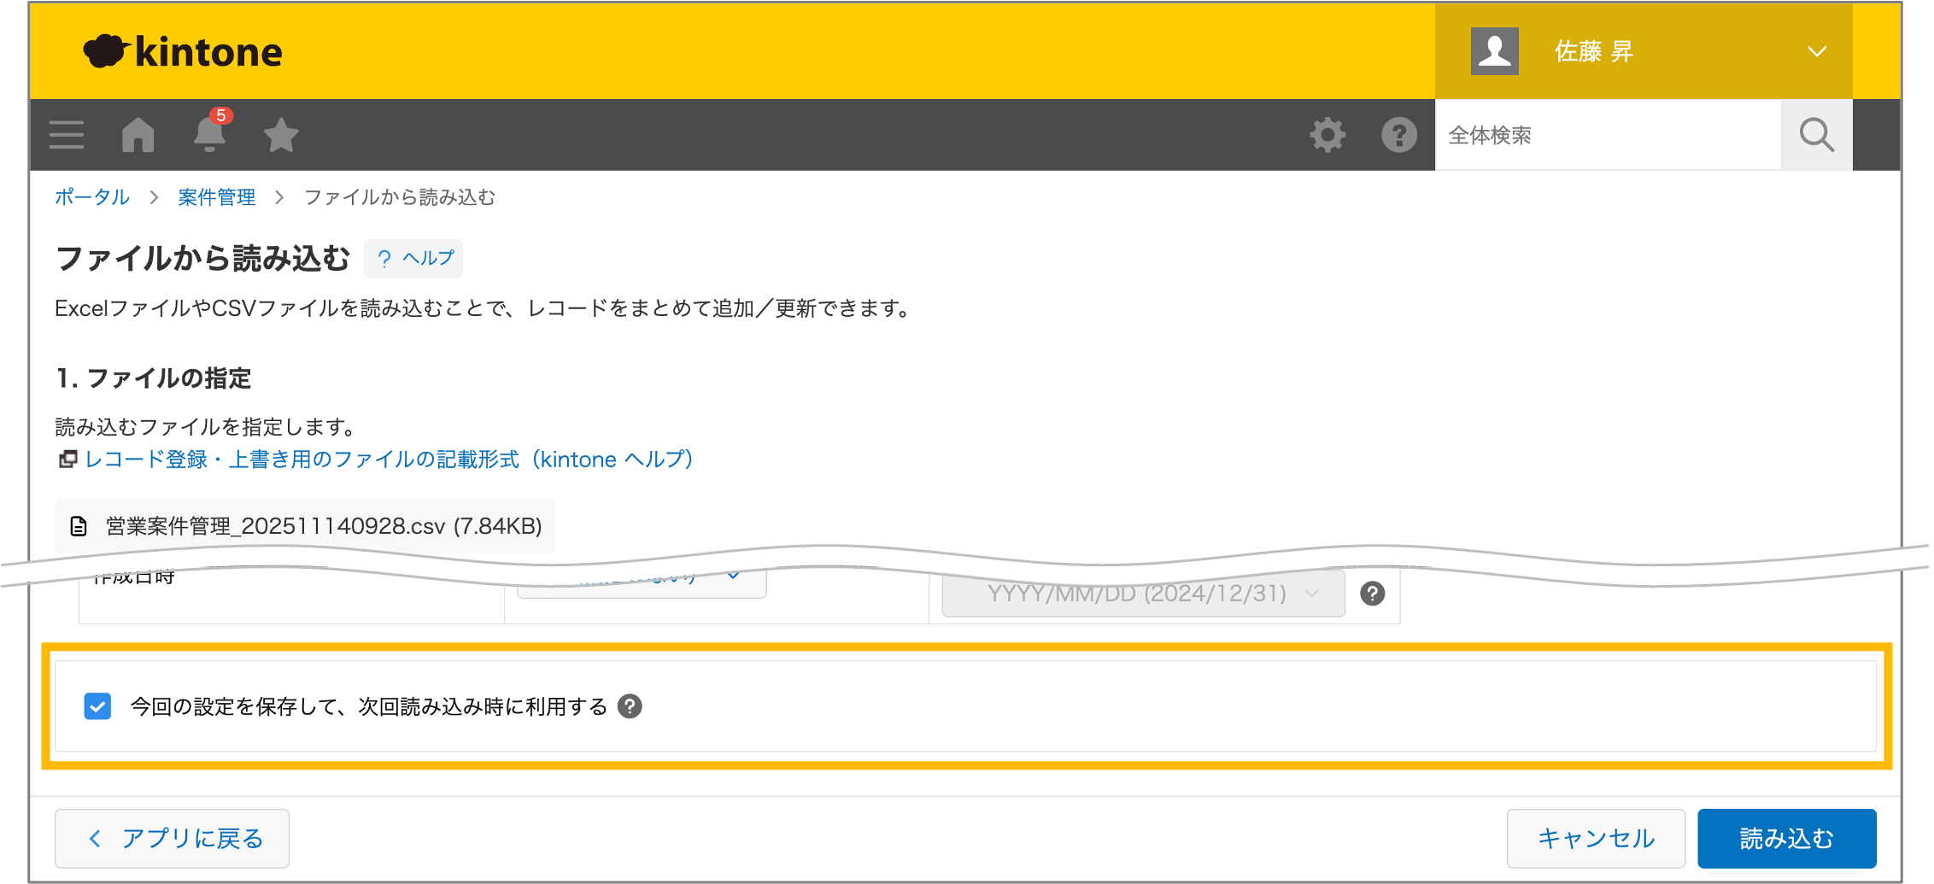Go to the home portal icon

pyautogui.click(x=138, y=135)
